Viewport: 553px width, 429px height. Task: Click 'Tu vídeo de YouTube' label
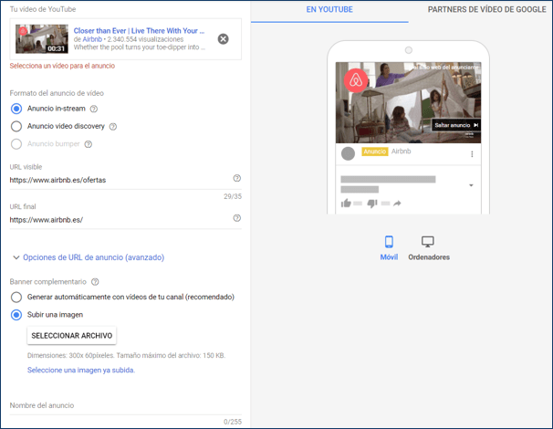(43, 9)
